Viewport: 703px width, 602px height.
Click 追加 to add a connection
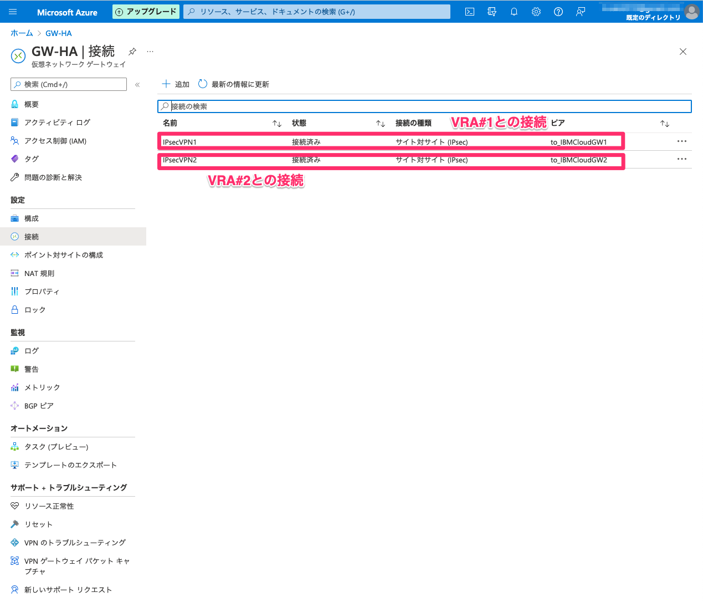(175, 84)
